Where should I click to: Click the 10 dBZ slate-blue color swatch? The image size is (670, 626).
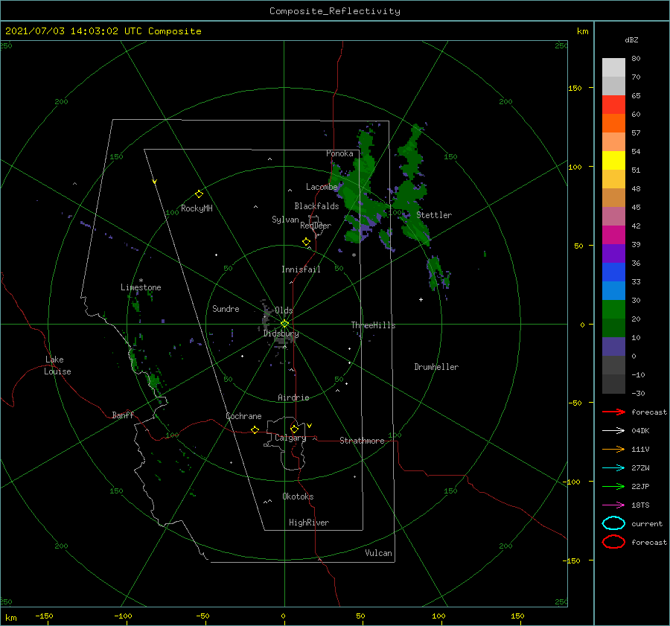(x=613, y=347)
